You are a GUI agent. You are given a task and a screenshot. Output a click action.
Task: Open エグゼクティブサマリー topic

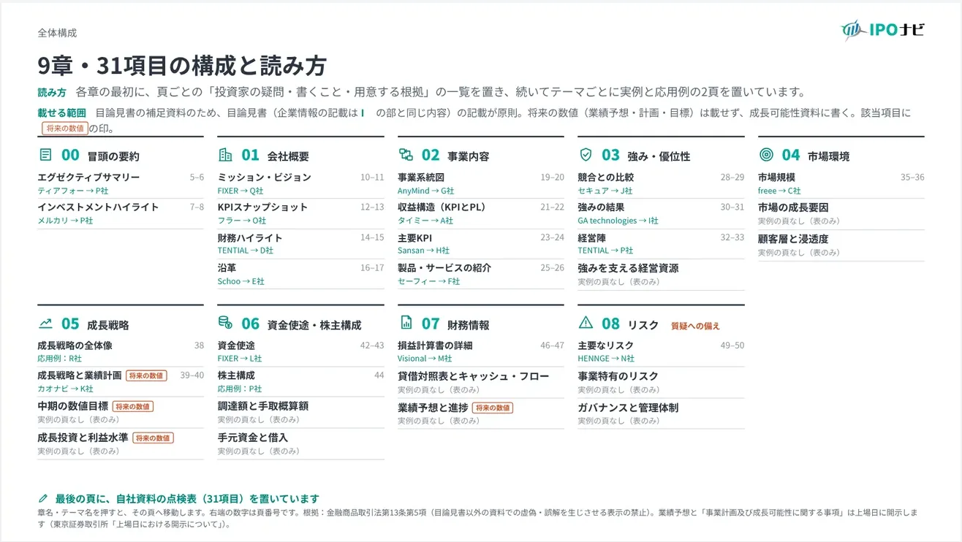point(88,178)
